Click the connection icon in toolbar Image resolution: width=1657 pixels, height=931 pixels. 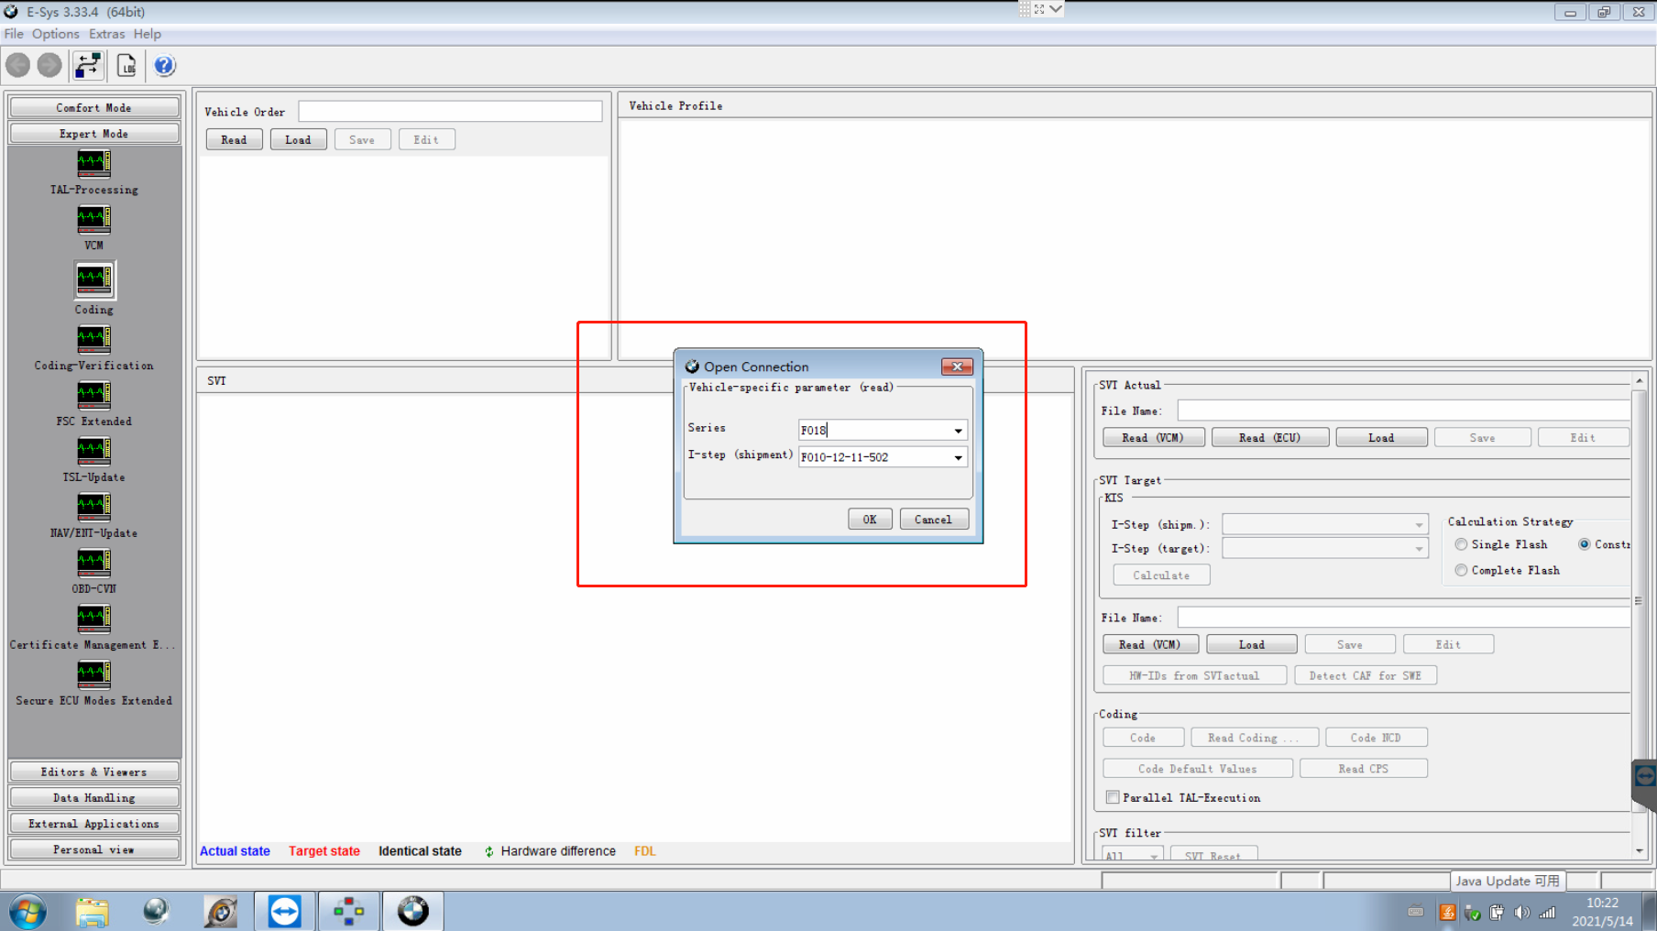coord(88,65)
